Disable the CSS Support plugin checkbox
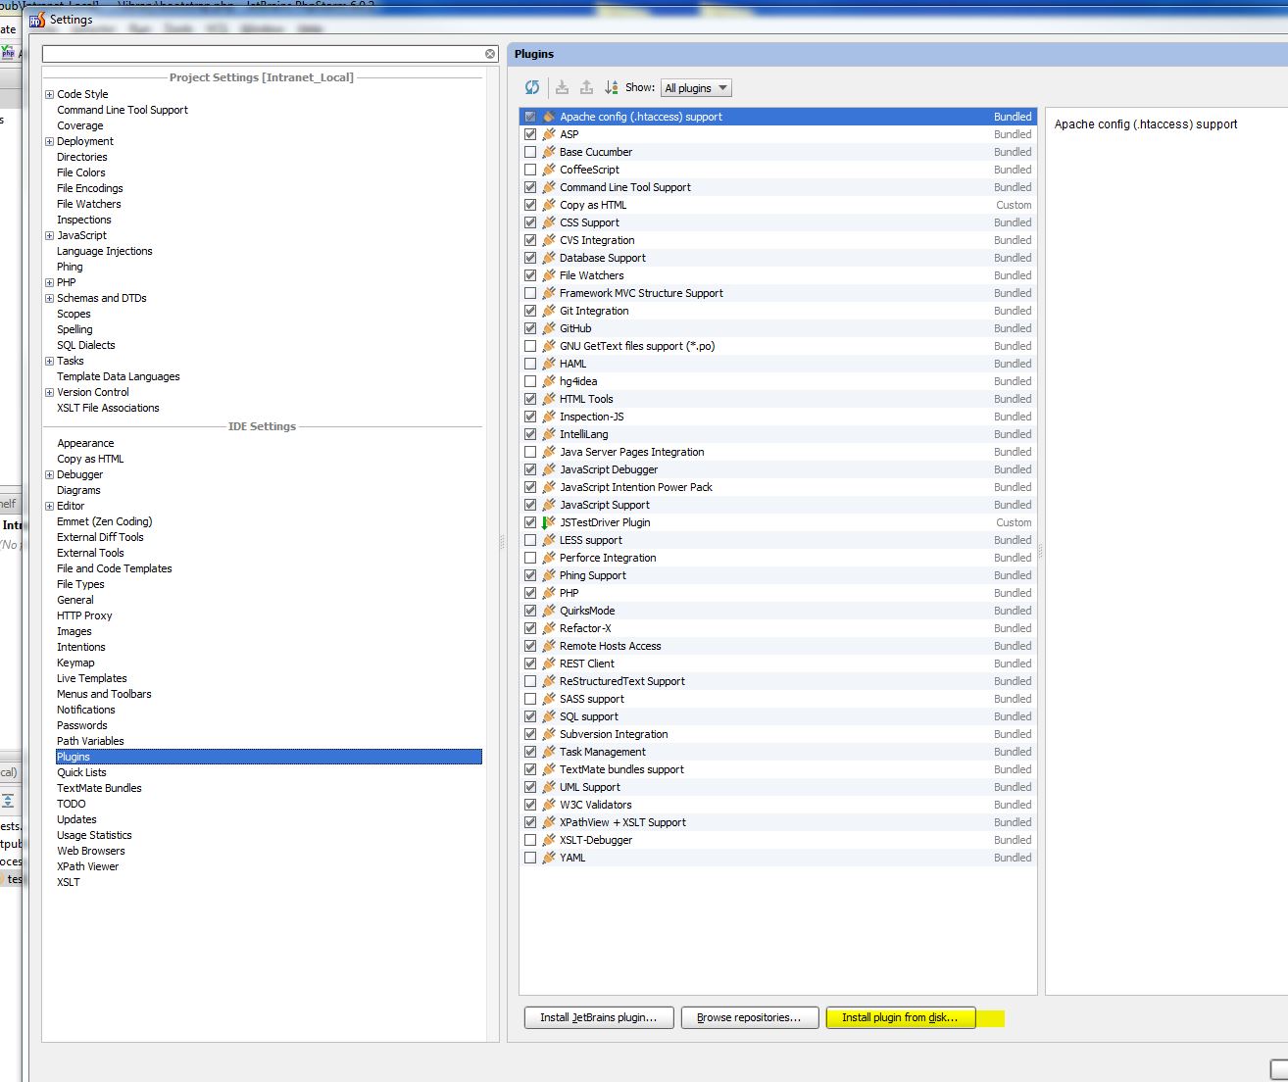 [530, 222]
